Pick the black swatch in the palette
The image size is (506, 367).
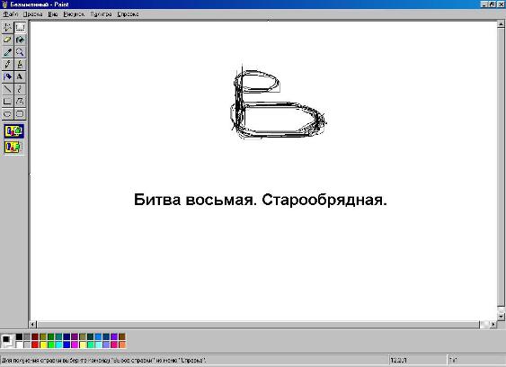click(x=20, y=337)
